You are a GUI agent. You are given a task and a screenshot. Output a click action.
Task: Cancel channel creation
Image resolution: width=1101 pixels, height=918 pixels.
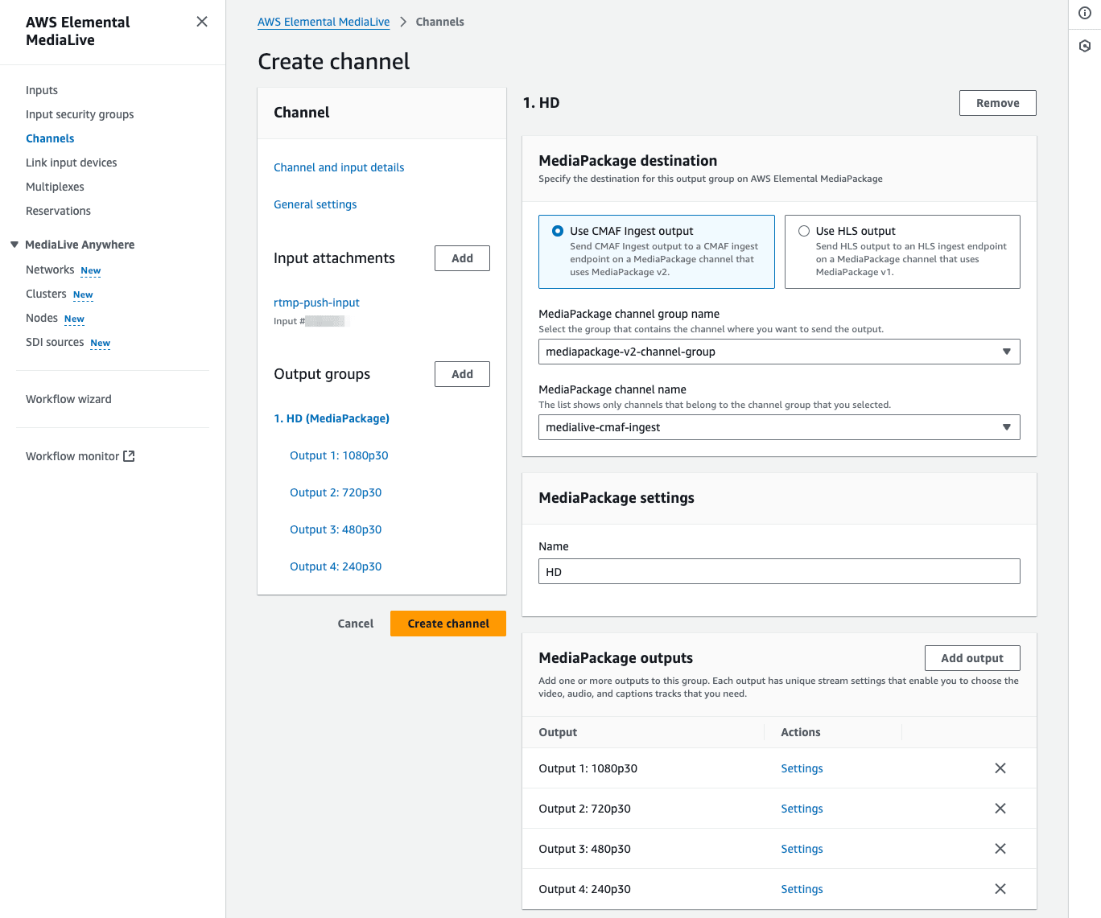click(356, 624)
